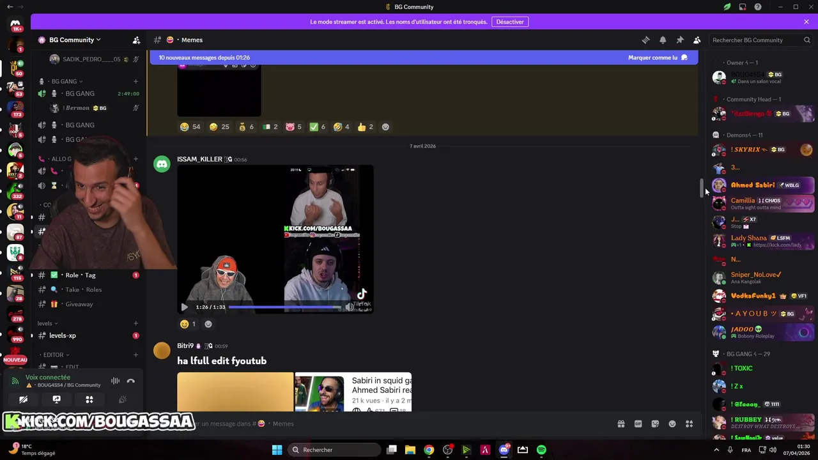Disconnect from voice with the hang-up icon

point(130,381)
